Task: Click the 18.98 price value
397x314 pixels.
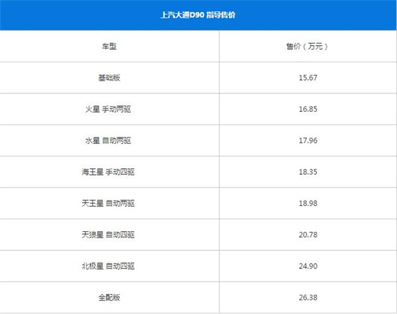Action: [308, 203]
